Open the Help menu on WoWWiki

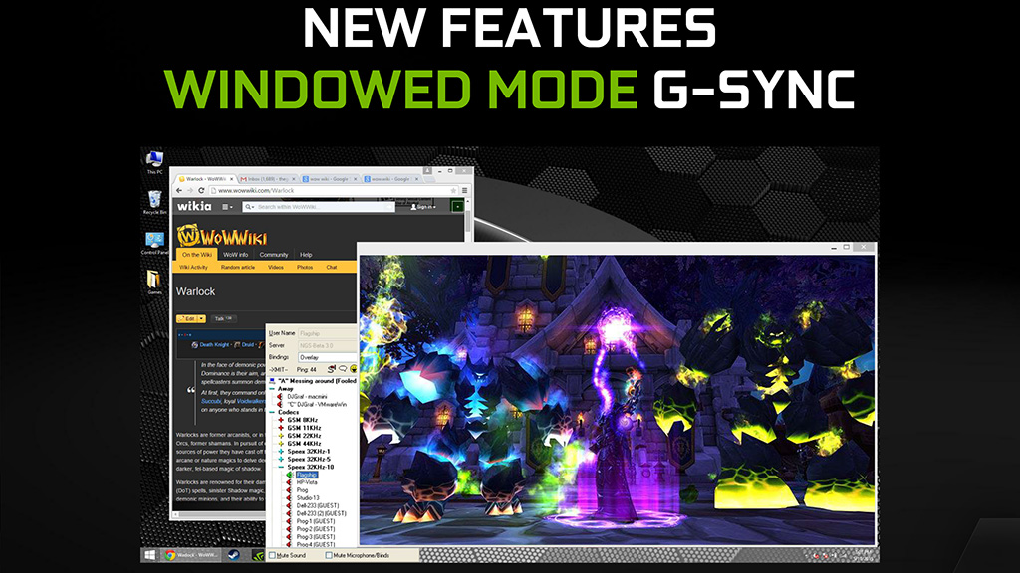pyautogui.click(x=306, y=255)
